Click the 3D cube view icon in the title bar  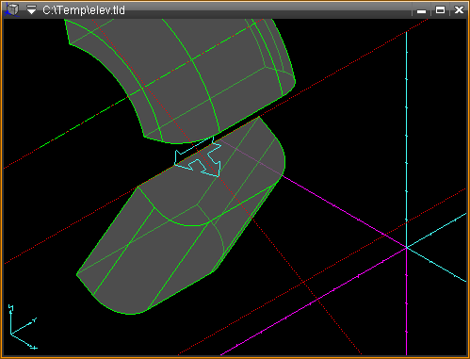point(12,9)
